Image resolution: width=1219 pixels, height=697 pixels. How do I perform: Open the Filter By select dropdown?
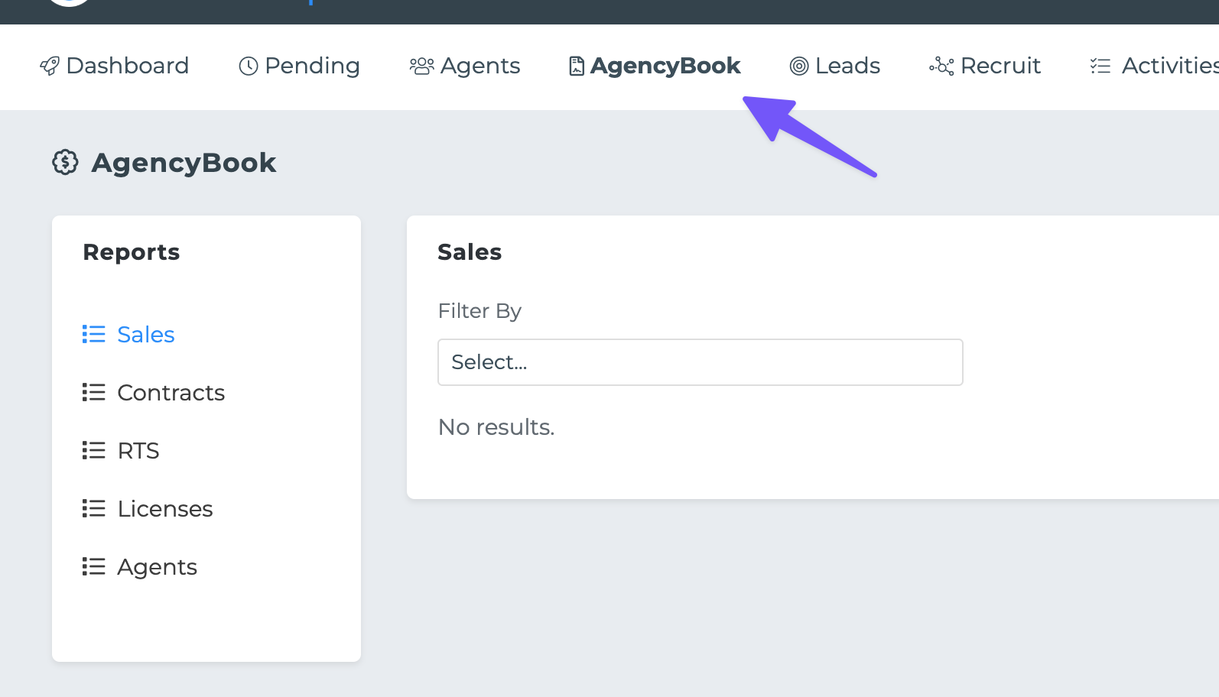pyautogui.click(x=700, y=362)
